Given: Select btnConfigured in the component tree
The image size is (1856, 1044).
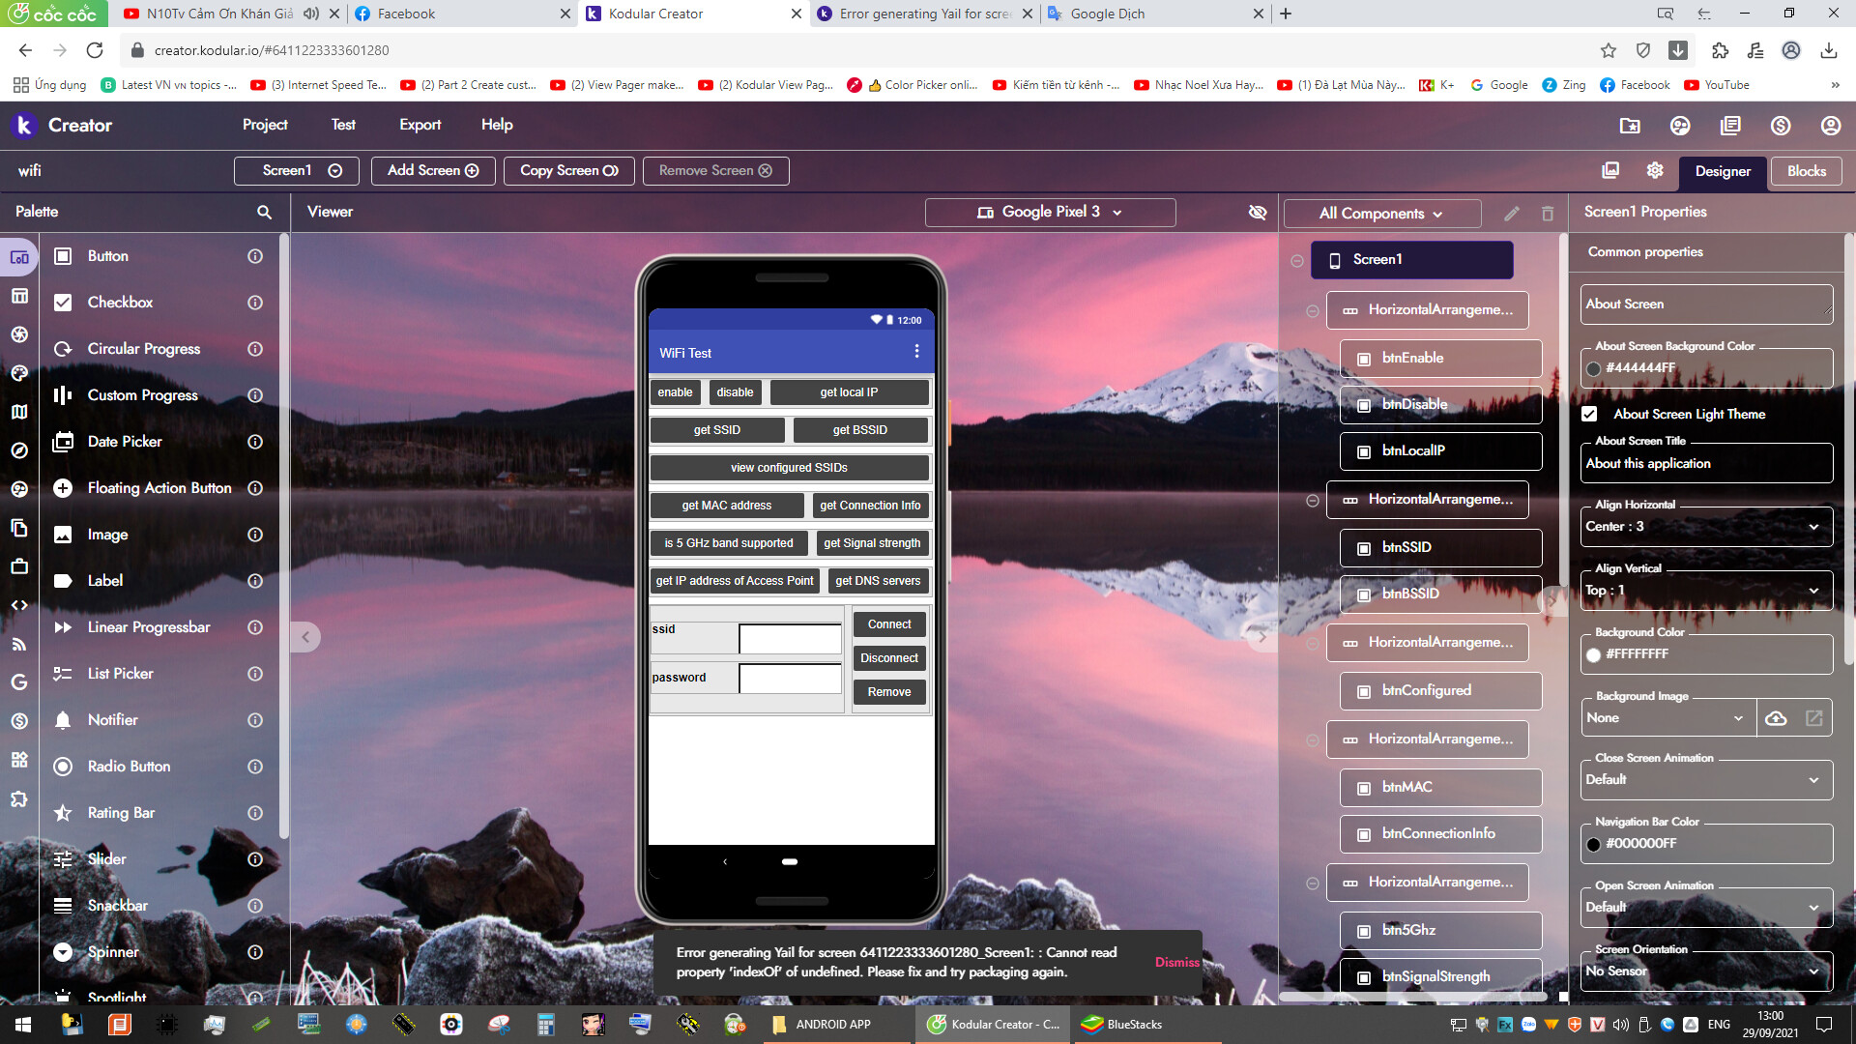Looking at the screenshot, I should (x=1440, y=691).
